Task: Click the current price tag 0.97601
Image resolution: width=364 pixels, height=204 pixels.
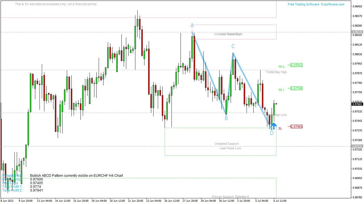Action: (x=357, y=104)
